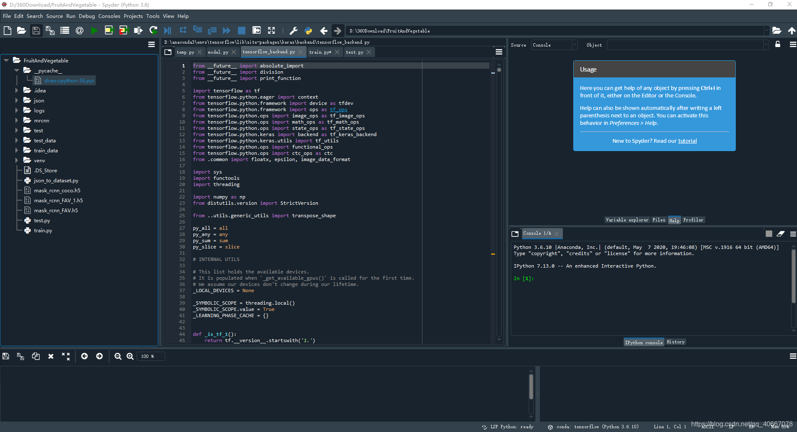Select mask_rcnn_coco.h5 in the project tree
The image size is (797, 432).
(57, 190)
